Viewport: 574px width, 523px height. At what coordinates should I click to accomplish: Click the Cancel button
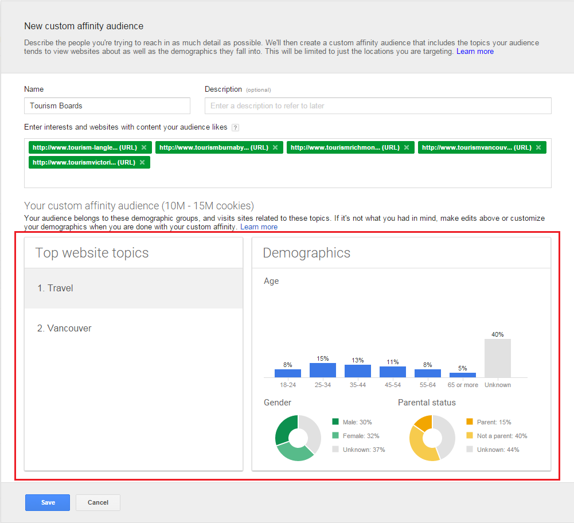pyautogui.click(x=98, y=502)
